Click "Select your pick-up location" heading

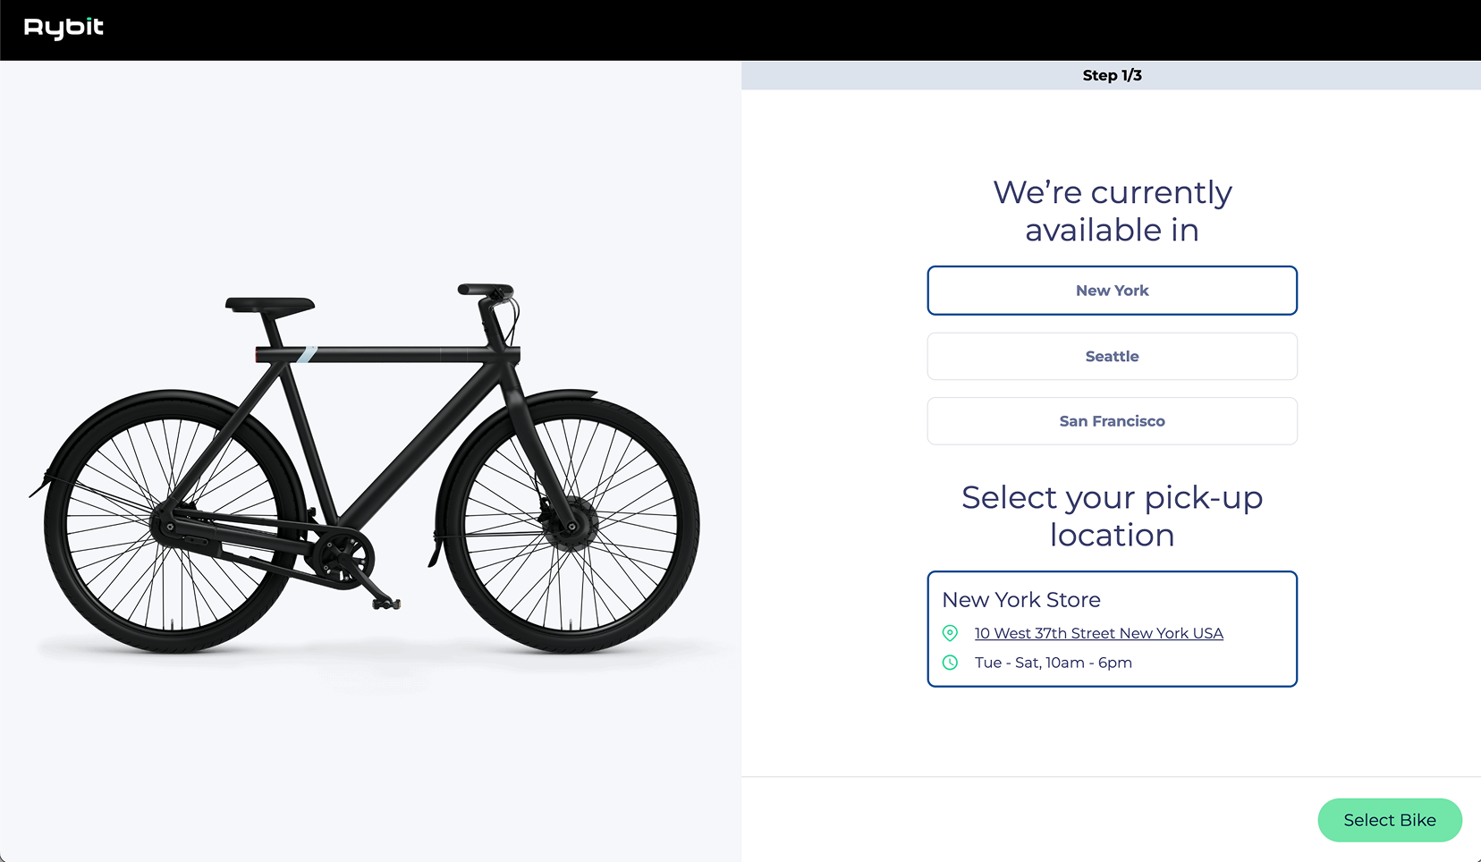pos(1112,516)
